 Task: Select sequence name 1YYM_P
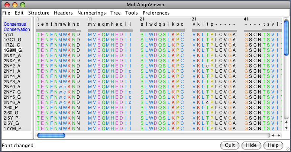(x=12, y=129)
